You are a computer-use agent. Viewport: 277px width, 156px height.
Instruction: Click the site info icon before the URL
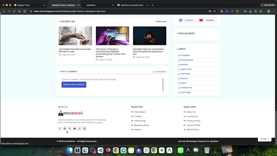coord(31,11)
